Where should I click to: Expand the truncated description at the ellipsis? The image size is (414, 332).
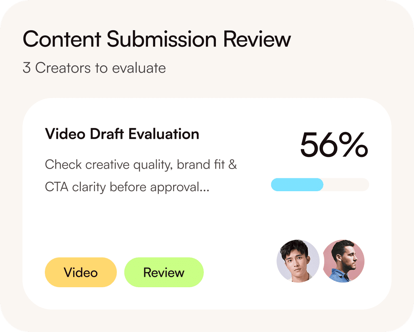205,188
